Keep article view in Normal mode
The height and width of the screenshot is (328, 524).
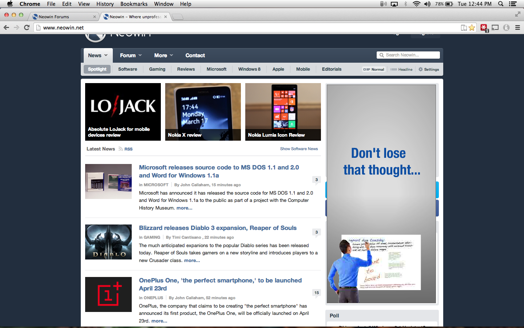click(x=374, y=69)
